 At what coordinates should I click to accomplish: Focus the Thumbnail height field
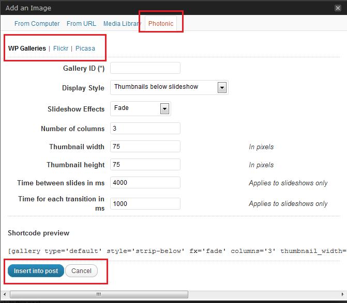(145, 165)
